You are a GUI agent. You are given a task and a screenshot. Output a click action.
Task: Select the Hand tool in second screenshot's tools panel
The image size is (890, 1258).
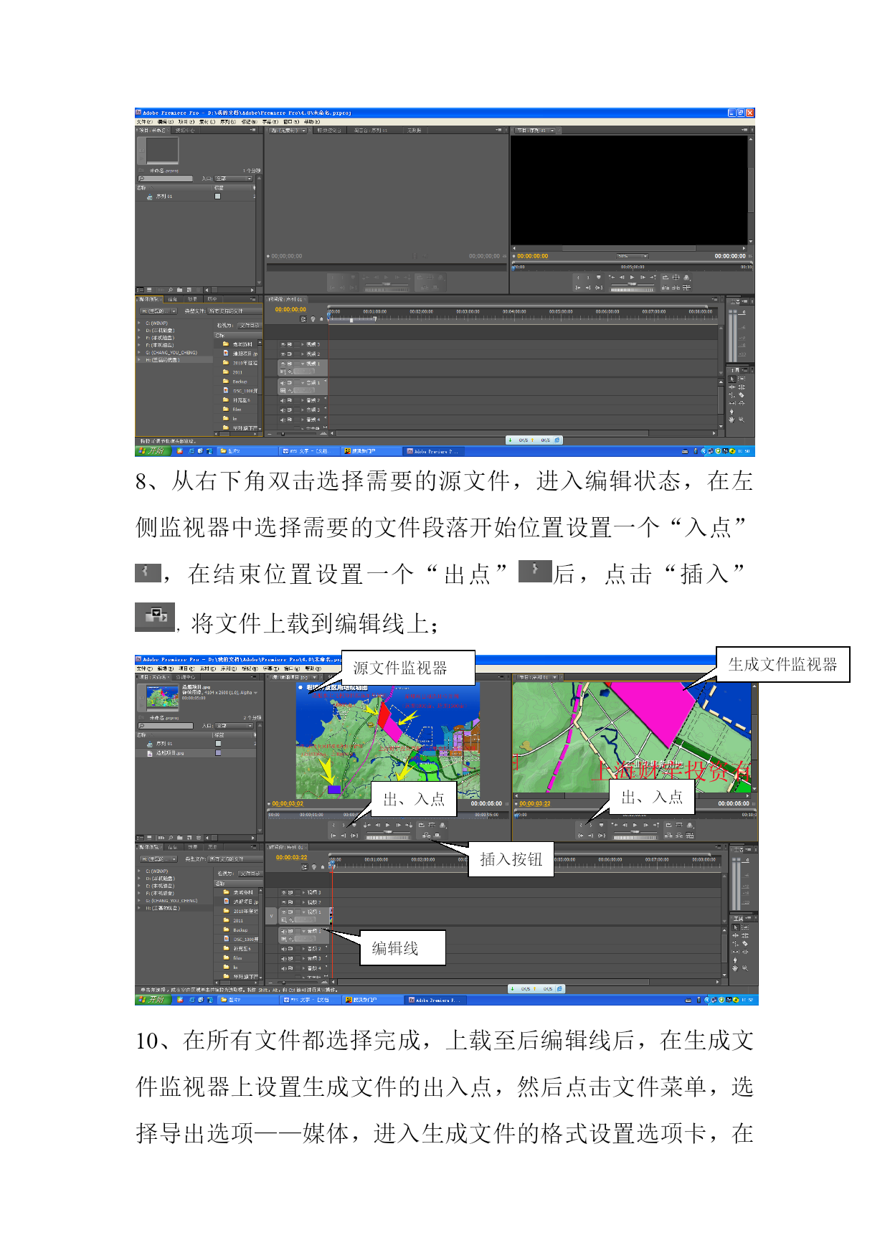[735, 968]
